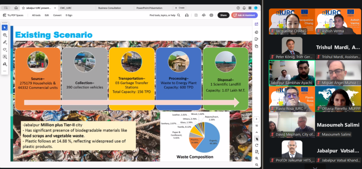Choose the highlighter pen tool
Screen dimensions: 362x169
[x=5, y=42]
